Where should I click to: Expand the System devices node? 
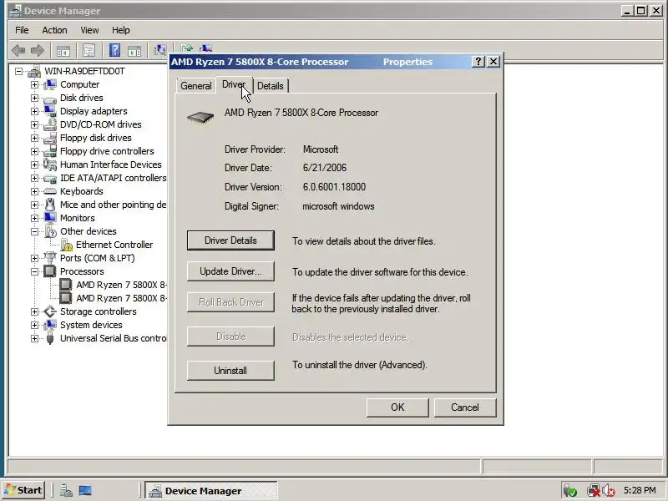[x=34, y=325]
